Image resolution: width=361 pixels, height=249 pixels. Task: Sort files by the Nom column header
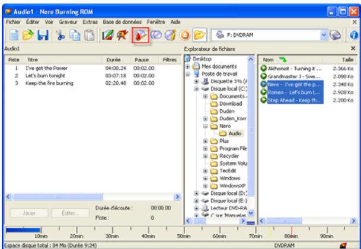click(x=290, y=60)
